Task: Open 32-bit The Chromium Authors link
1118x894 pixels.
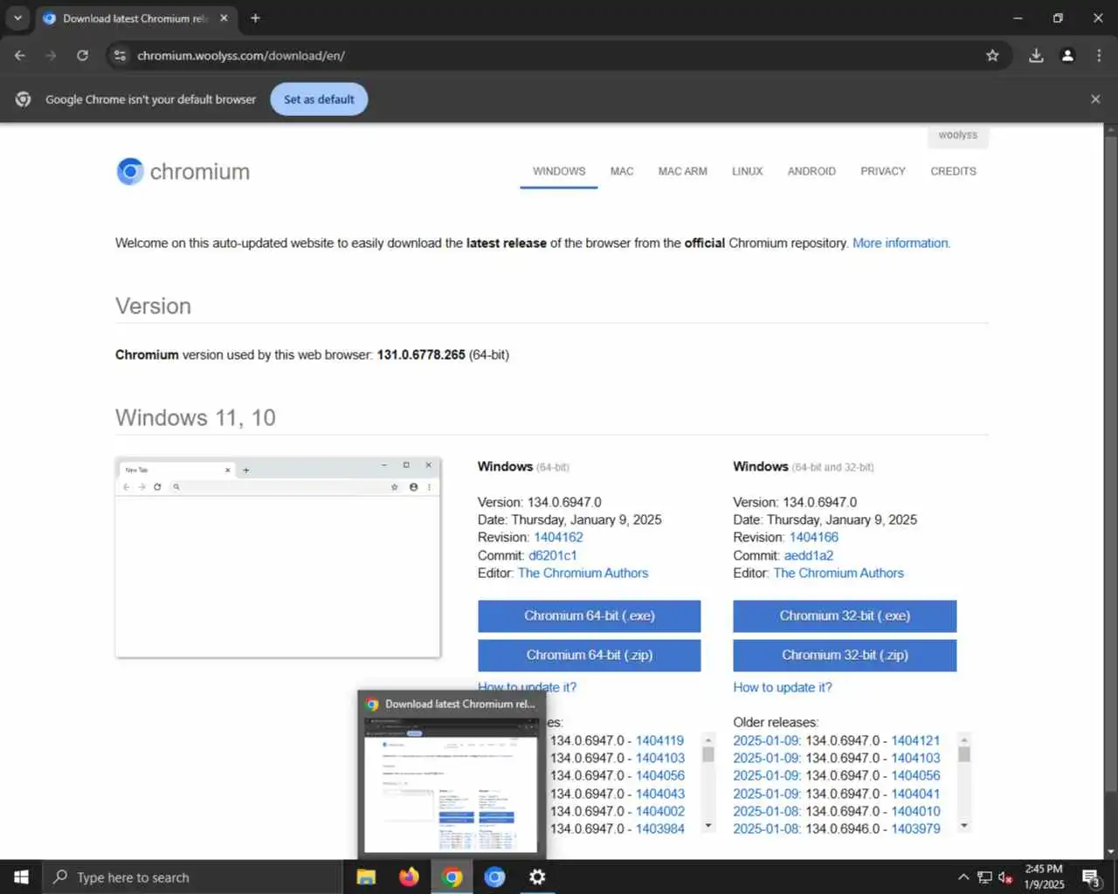Action: 838,573
